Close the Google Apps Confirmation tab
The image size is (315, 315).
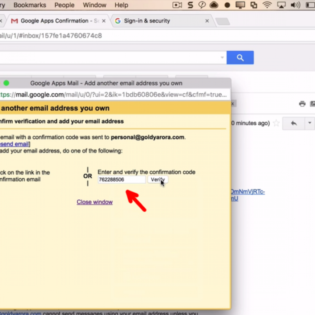tap(104, 21)
